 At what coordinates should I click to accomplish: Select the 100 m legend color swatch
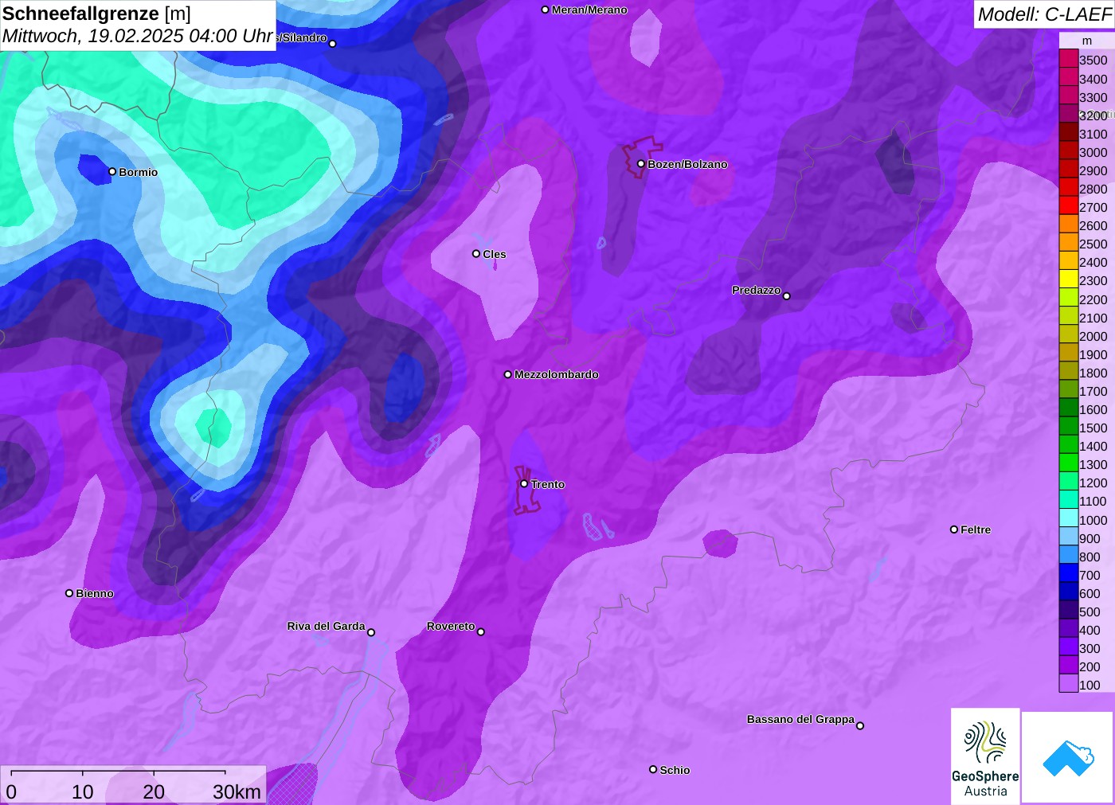[x=1069, y=684]
